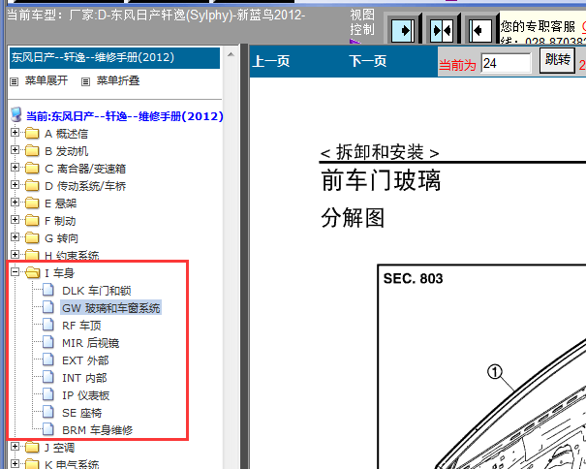Click the 跳转 jump button
Screen dimensions: 586x469
(x=557, y=60)
